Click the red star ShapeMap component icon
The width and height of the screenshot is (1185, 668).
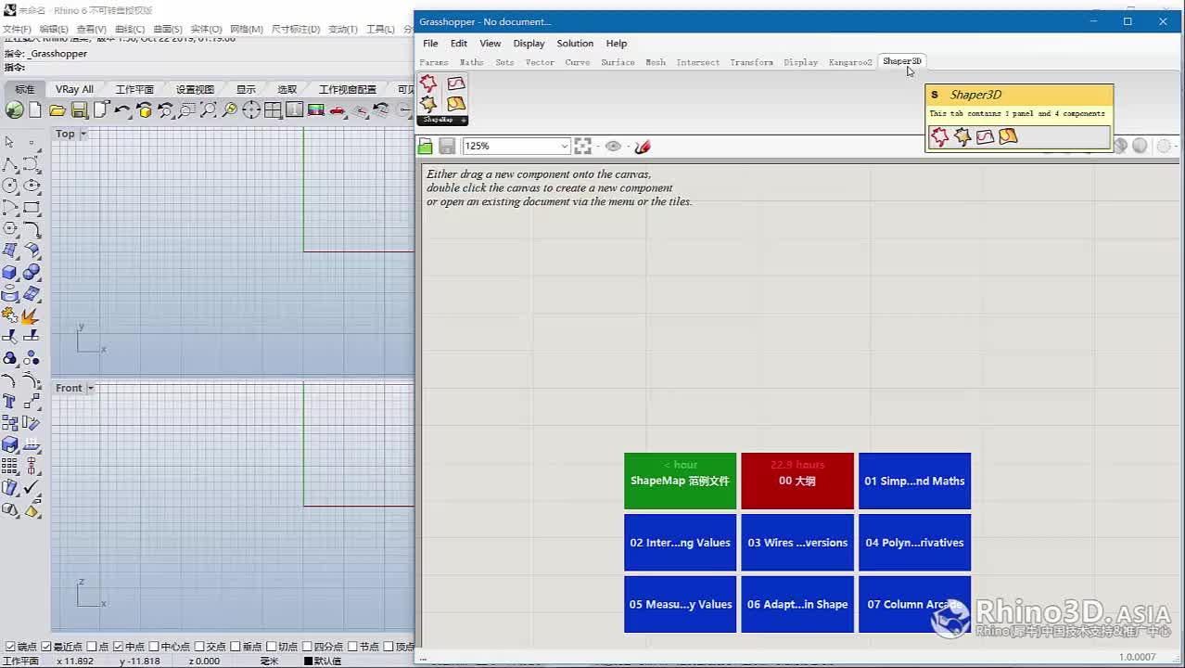click(x=428, y=84)
